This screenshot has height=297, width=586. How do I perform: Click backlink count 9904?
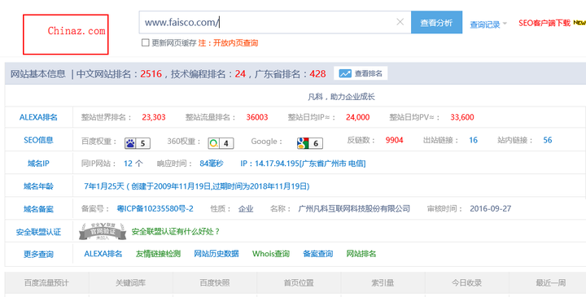click(394, 140)
